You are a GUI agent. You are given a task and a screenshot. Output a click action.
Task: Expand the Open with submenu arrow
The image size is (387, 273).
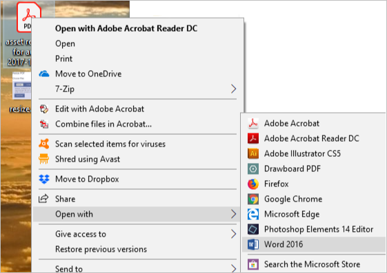pos(233,214)
